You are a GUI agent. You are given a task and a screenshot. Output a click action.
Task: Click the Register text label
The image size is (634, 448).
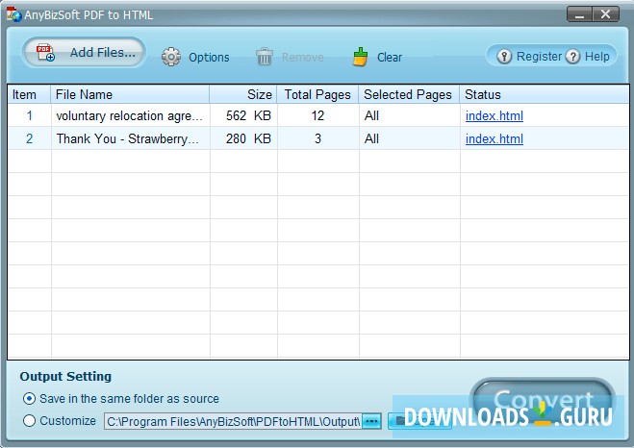click(x=539, y=56)
